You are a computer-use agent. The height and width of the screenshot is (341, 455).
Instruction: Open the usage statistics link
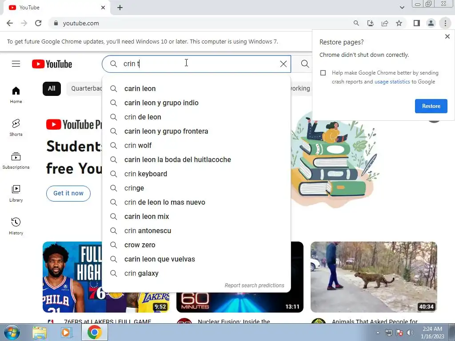tap(392, 82)
